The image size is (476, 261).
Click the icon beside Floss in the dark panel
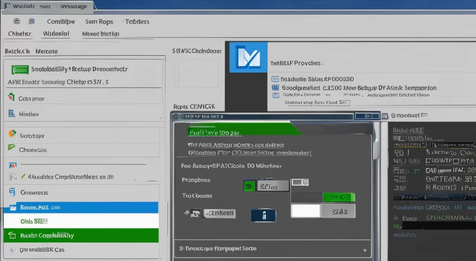(396, 218)
